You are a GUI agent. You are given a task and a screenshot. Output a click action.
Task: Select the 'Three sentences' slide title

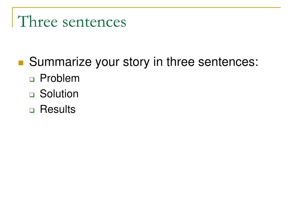tap(72, 21)
